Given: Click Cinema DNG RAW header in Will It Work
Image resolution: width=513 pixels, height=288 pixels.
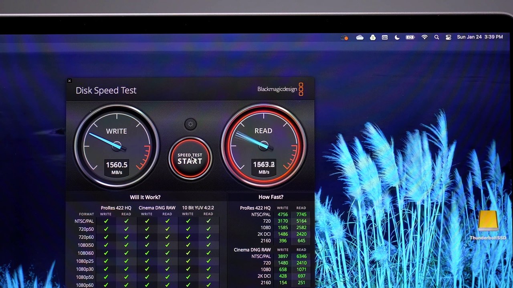Looking at the screenshot, I should pyautogui.click(x=157, y=208).
